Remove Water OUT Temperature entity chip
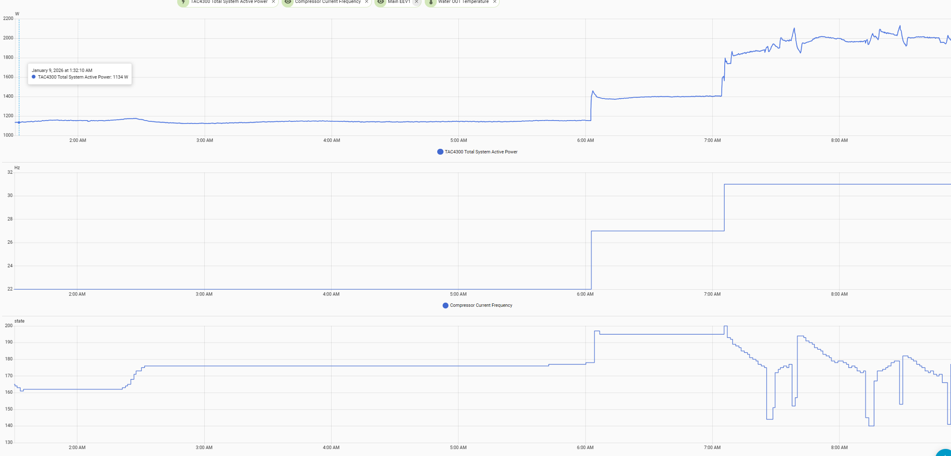951x456 pixels. (x=495, y=2)
